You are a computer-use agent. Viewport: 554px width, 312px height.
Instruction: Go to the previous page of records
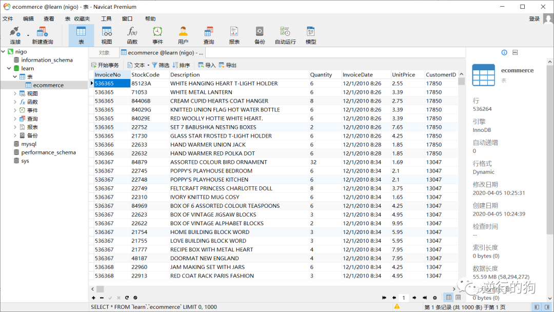[x=394, y=298]
